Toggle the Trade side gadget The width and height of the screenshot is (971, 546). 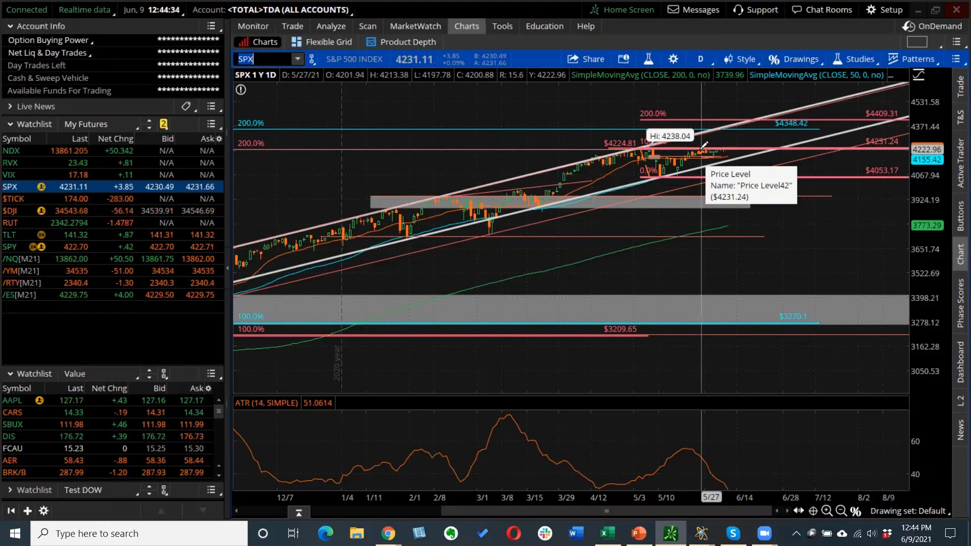tap(960, 86)
